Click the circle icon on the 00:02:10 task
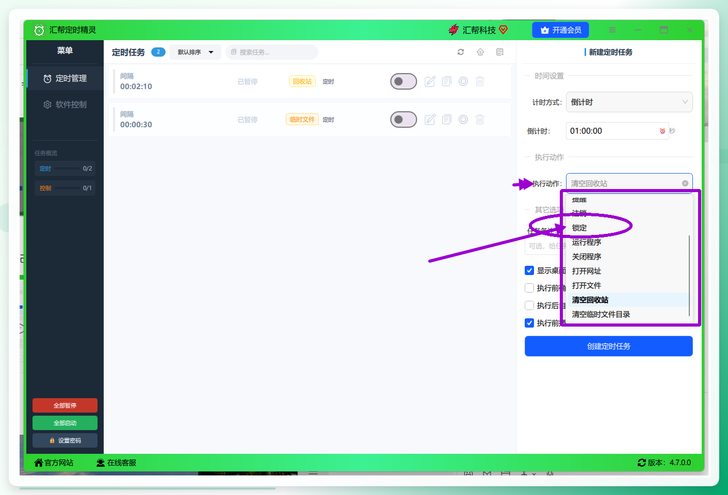Screen dimensions: 728x495 point(463,81)
